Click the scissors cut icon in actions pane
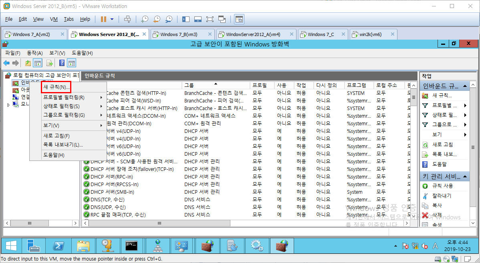Viewport: 480px width, 263px height. point(425,196)
